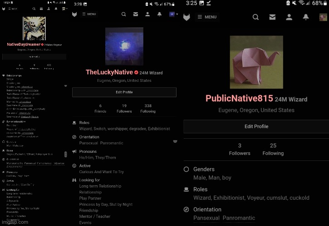The image size is (329, 226).
Task: Open the 19 Followers count on TheLuckyNative
Action: pyautogui.click(x=124, y=108)
